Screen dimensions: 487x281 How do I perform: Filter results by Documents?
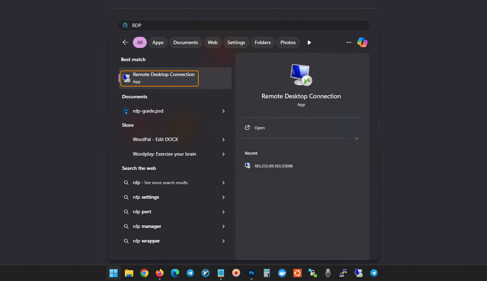(185, 42)
